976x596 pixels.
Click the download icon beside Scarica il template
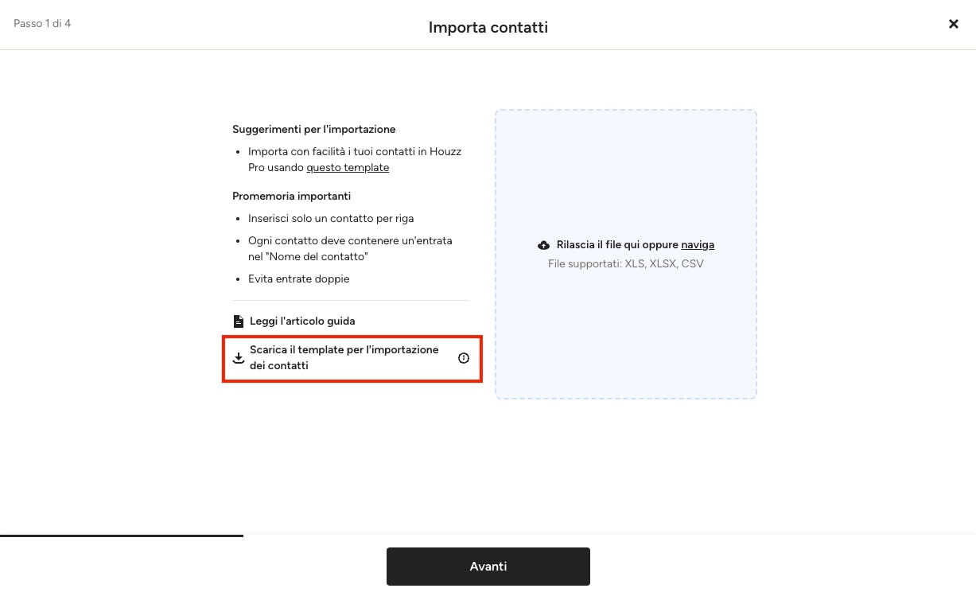pos(238,358)
